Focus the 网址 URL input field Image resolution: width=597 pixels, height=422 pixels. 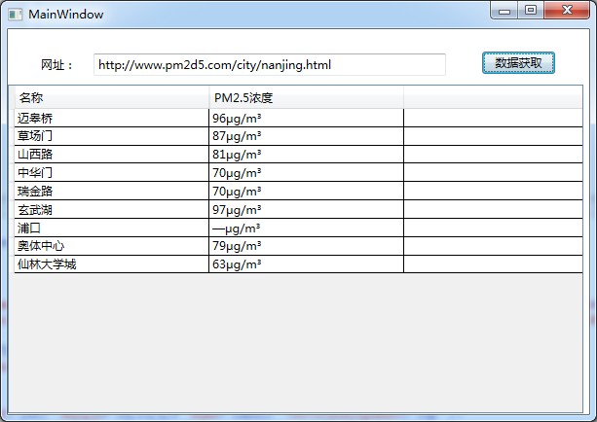270,64
